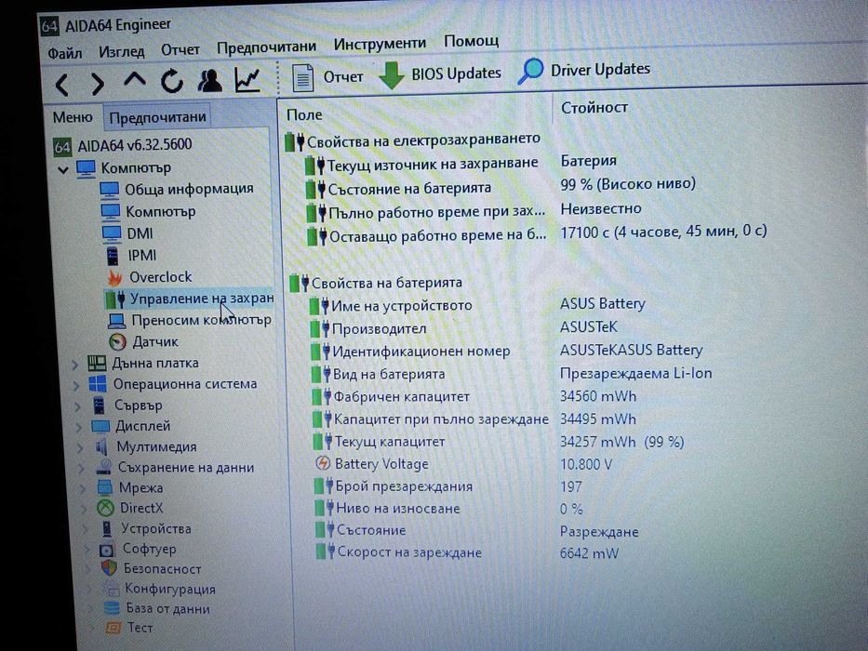The height and width of the screenshot is (651, 868).
Task: Click the Съхранение на данни drive icon
Action: (x=103, y=468)
